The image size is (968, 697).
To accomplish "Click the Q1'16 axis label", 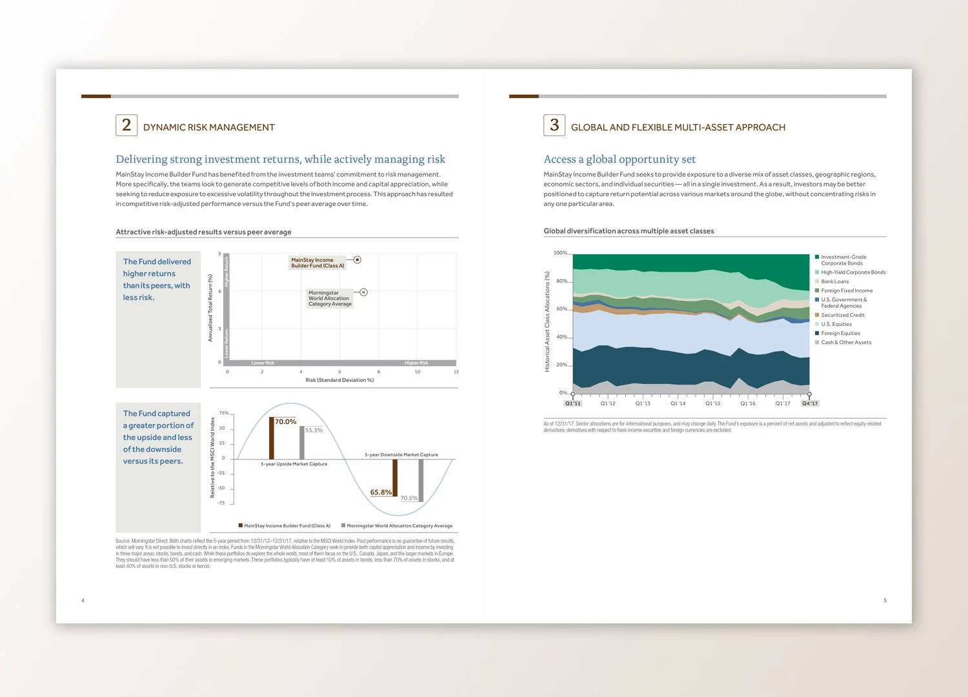I will click(x=748, y=403).
